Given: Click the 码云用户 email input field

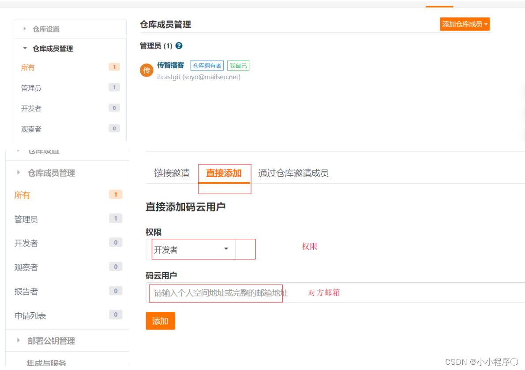Looking at the screenshot, I should [335, 293].
